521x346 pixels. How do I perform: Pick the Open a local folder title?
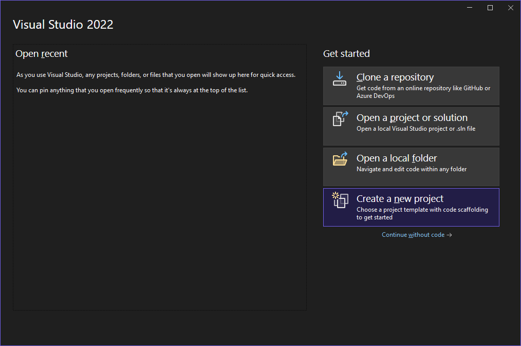pyautogui.click(x=397, y=158)
